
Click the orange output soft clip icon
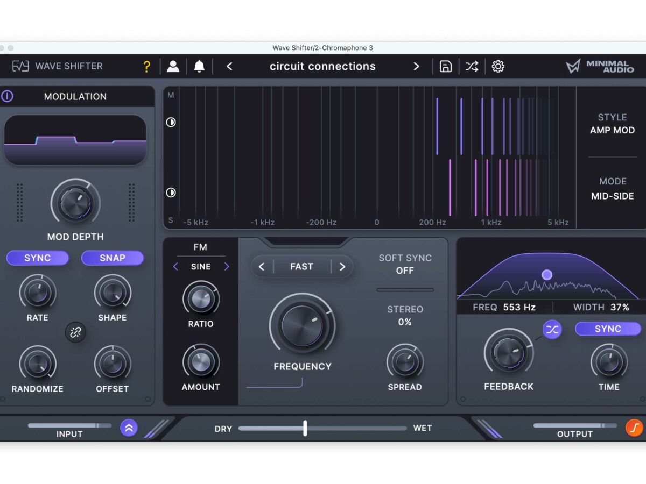(634, 428)
